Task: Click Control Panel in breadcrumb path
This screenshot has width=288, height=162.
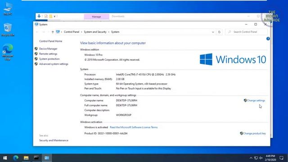Action: (72, 32)
